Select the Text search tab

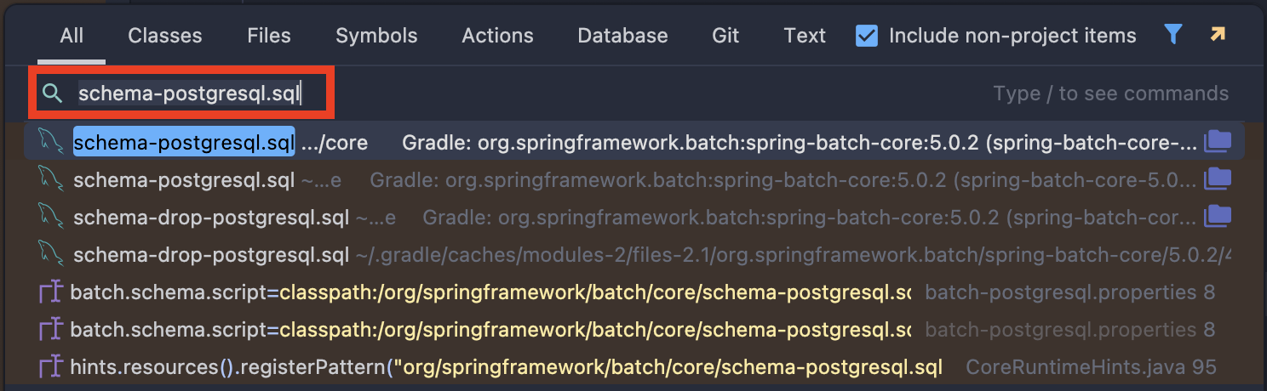click(805, 36)
